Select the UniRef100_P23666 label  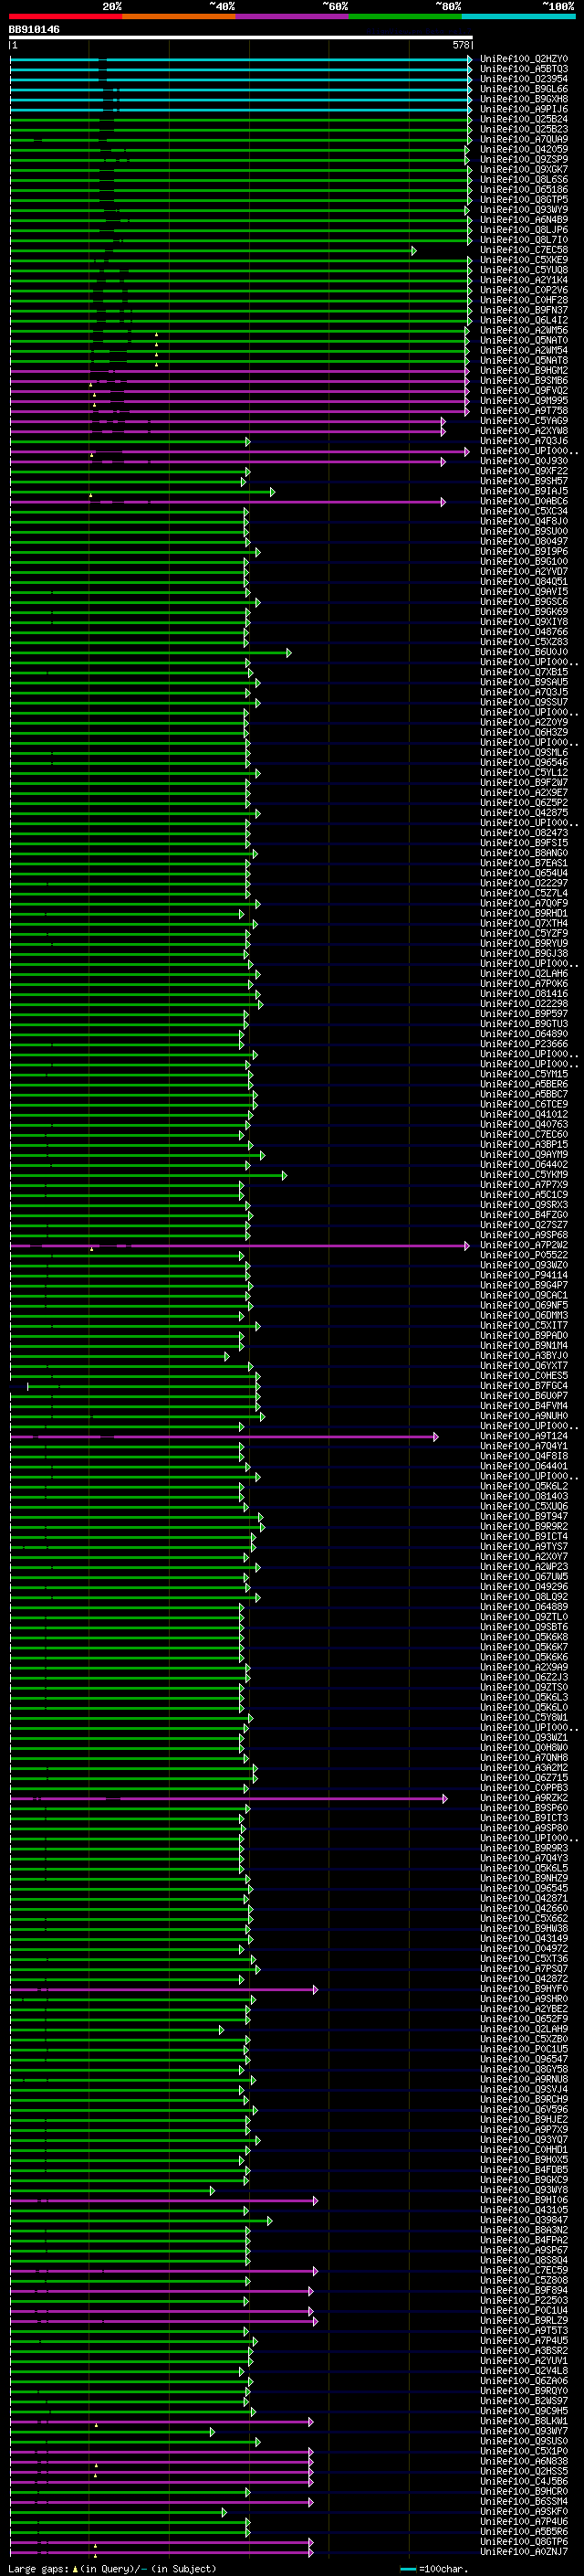coord(524,1044)
